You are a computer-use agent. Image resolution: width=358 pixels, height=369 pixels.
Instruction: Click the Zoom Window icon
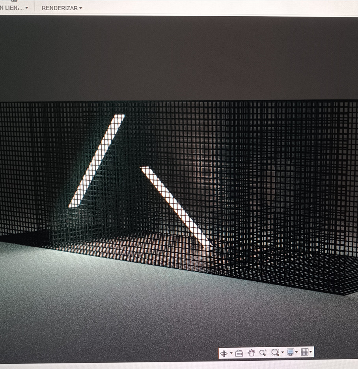pos(275,352)
